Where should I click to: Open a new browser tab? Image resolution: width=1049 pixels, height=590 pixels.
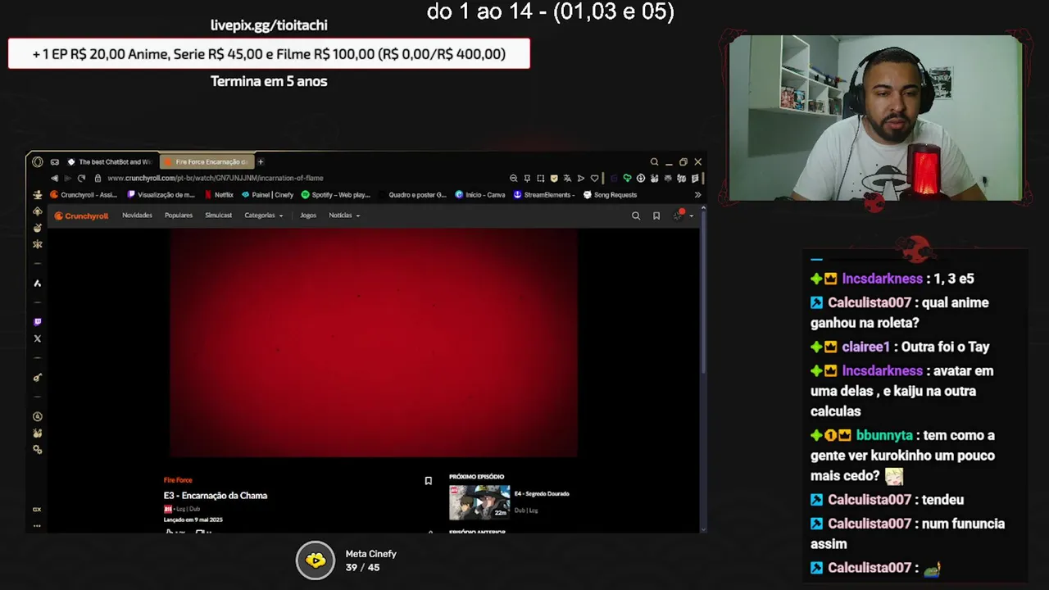coord(261,161)
